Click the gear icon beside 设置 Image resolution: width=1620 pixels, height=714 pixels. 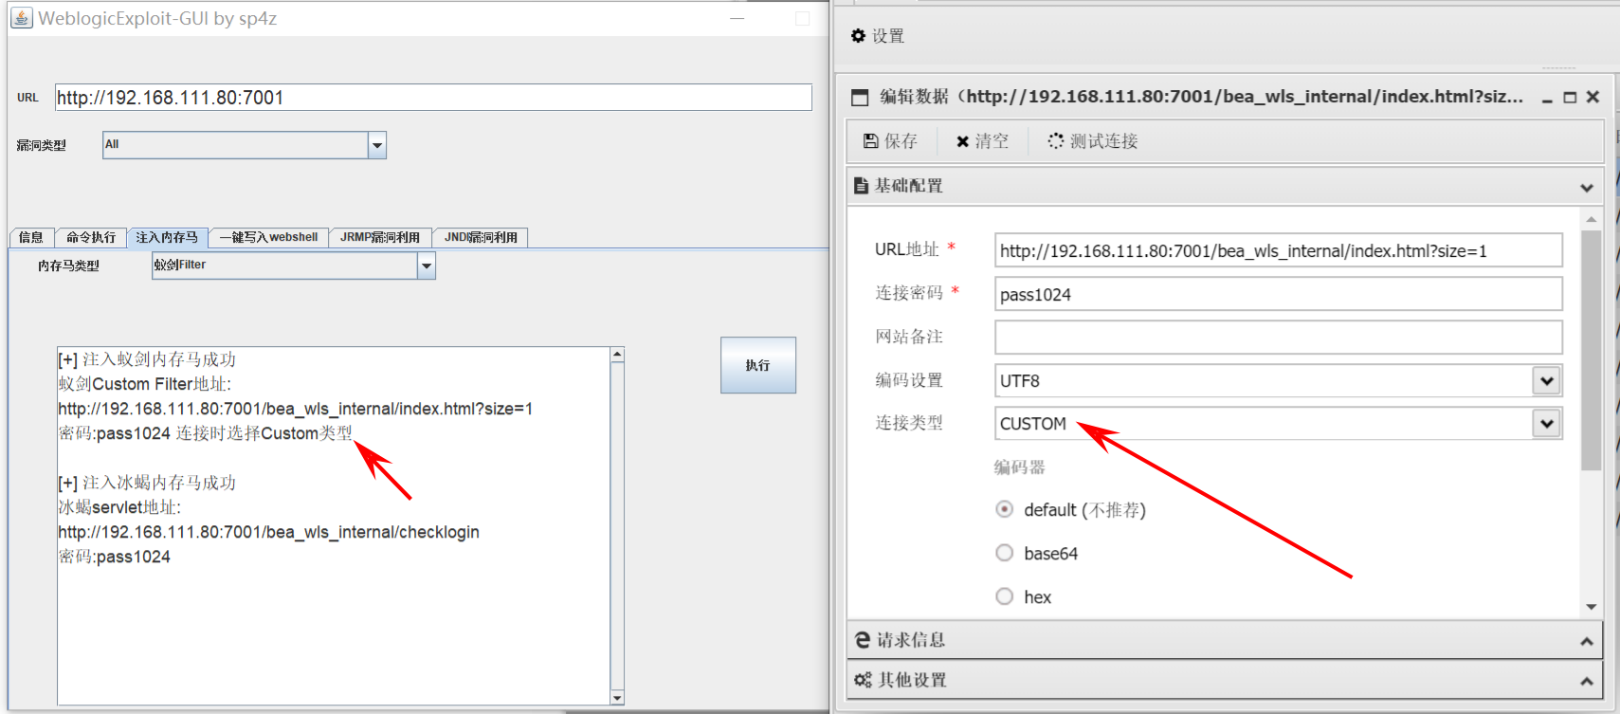click(858, 36)
